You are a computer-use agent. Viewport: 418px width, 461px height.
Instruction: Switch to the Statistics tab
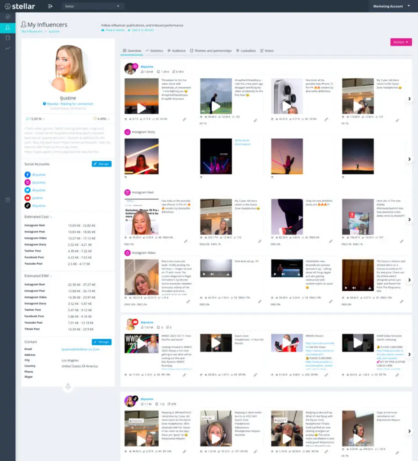(154, 51)
